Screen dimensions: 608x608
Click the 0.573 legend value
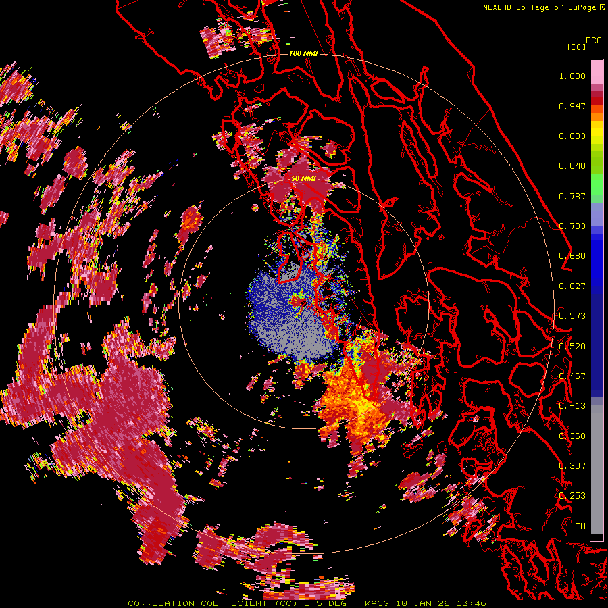click(x=572, y=316)
